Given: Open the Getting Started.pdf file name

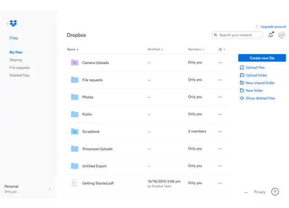Looking at the screenshot, I should (98, 183).
